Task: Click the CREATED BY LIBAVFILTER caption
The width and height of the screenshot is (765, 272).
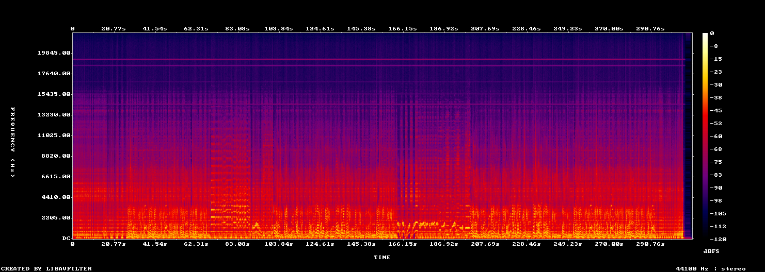Action: click(x=46, y=268)
